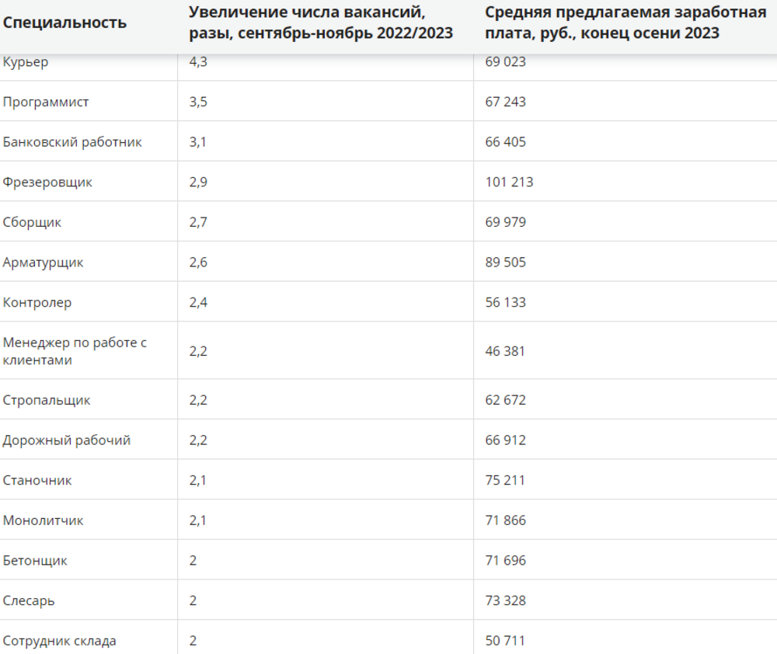Click the Монолитчик salary 71 866
The width and height of the screenshot is (777, 654).
(505, 520)
